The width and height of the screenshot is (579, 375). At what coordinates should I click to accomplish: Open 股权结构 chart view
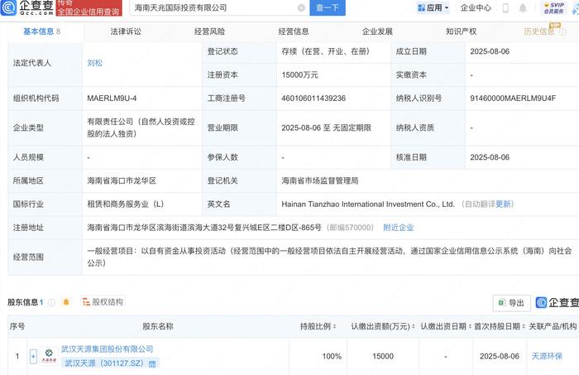coord(103,302)
